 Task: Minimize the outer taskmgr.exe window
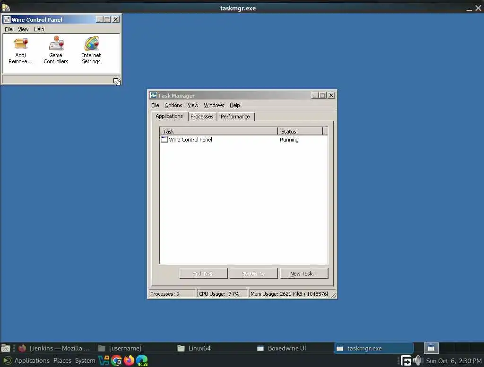tap(469, 8)
